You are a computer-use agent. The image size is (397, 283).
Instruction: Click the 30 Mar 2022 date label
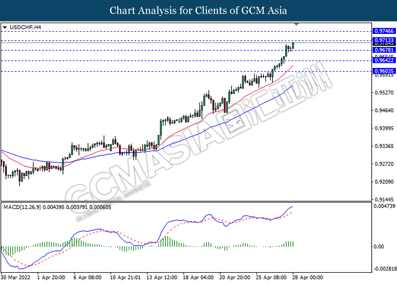[16, 277]
